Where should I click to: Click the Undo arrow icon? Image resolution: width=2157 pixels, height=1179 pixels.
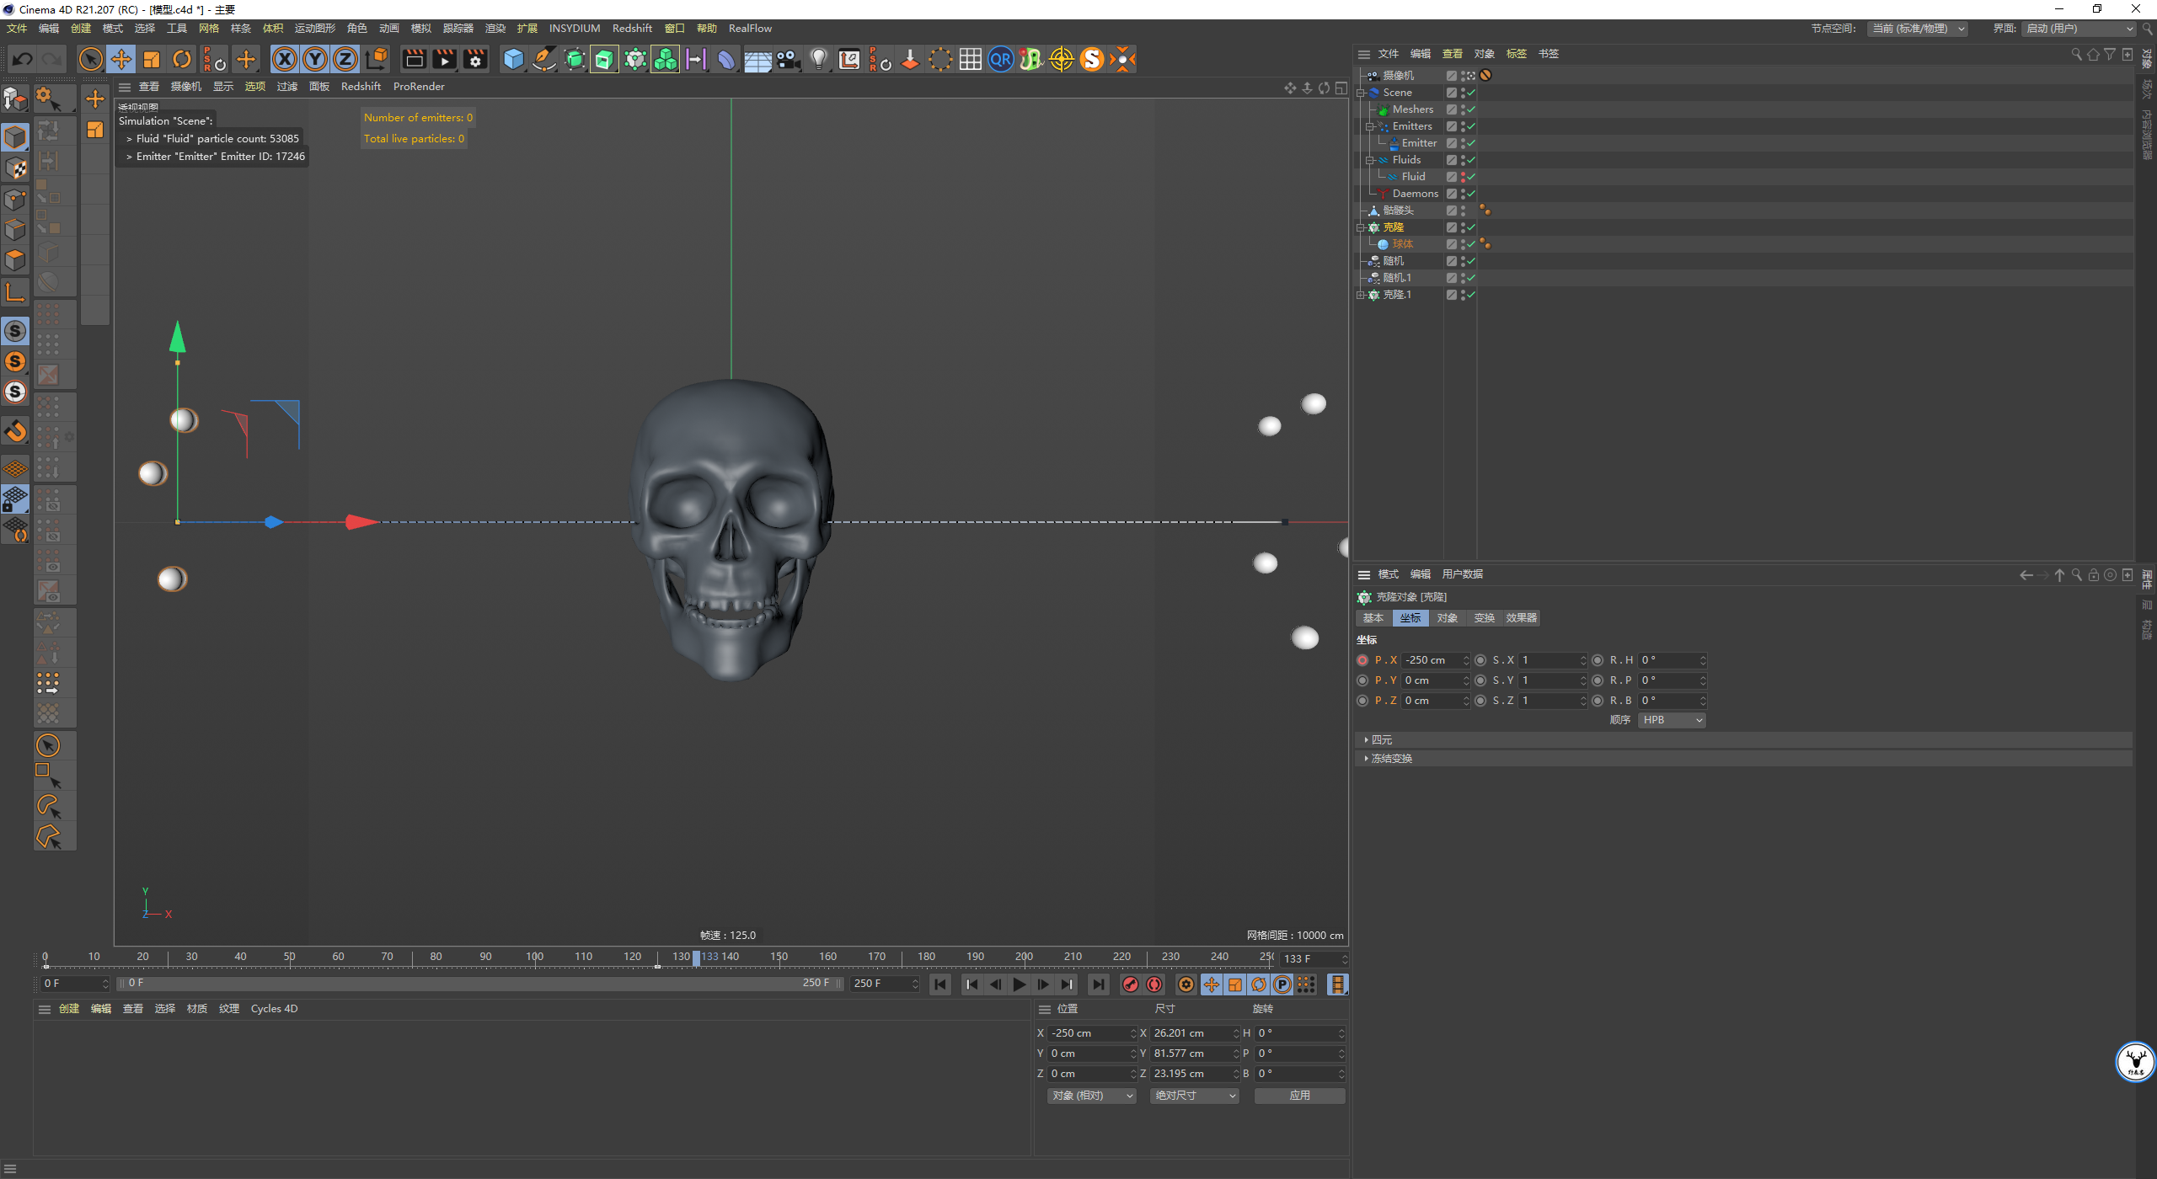(x=23, y=59)
